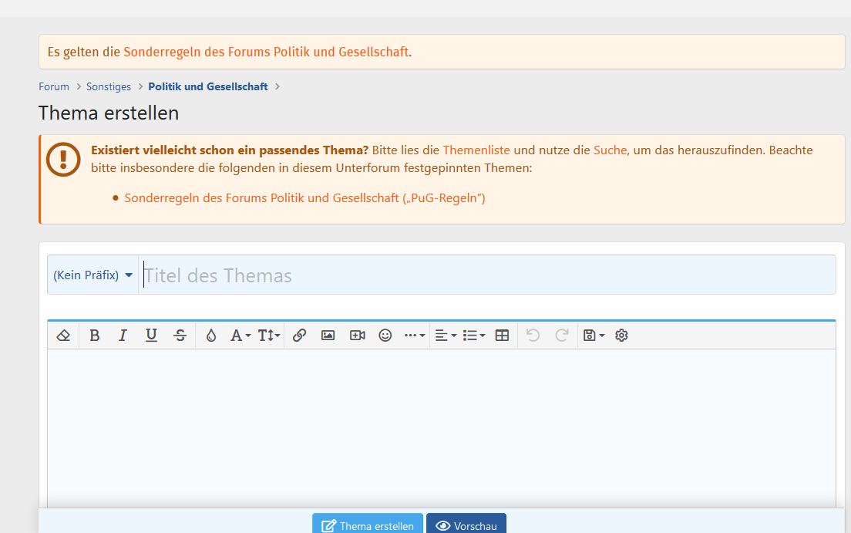Toggle bold formatting
The height and width of the screenshot is (533, 851).
coord(95,336)
